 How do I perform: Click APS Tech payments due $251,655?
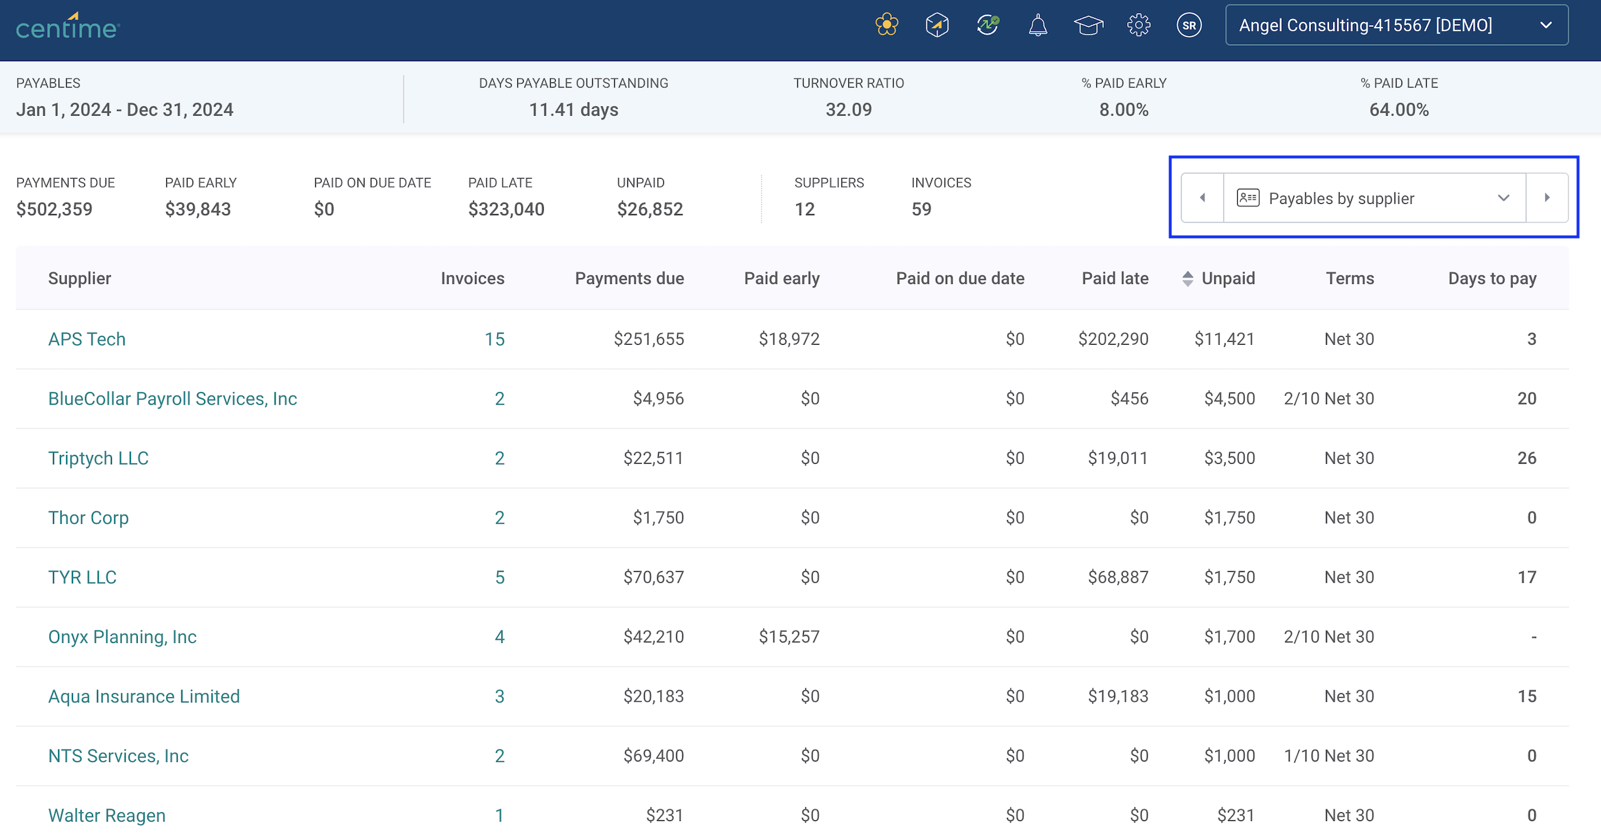649,339
